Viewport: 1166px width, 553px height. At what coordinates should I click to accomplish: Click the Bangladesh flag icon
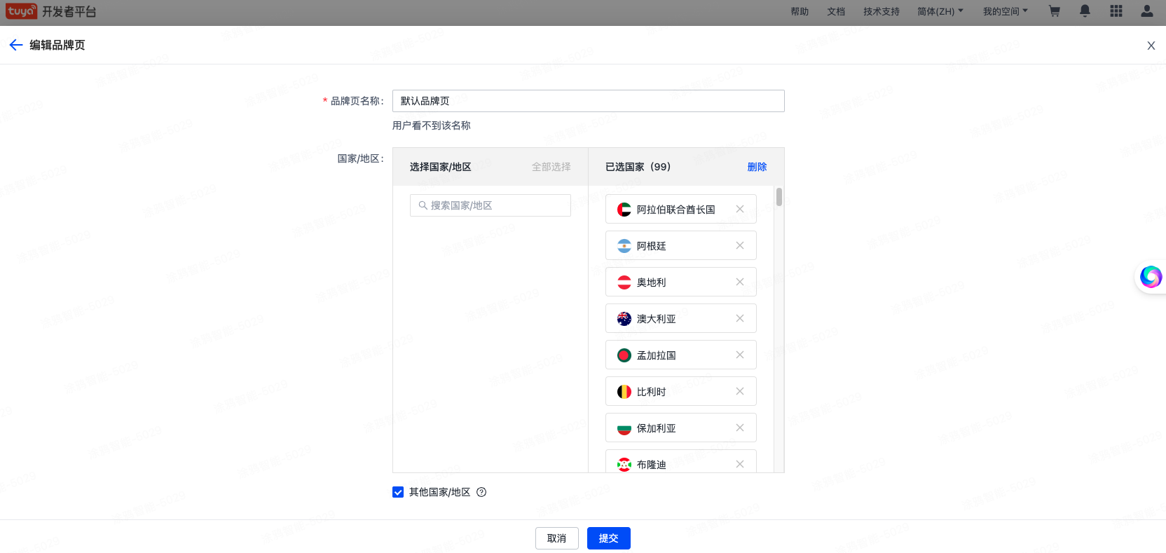click(x=624, y=355)
